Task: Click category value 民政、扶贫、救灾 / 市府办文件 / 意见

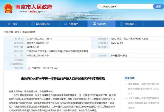Action: click(129, 39)
